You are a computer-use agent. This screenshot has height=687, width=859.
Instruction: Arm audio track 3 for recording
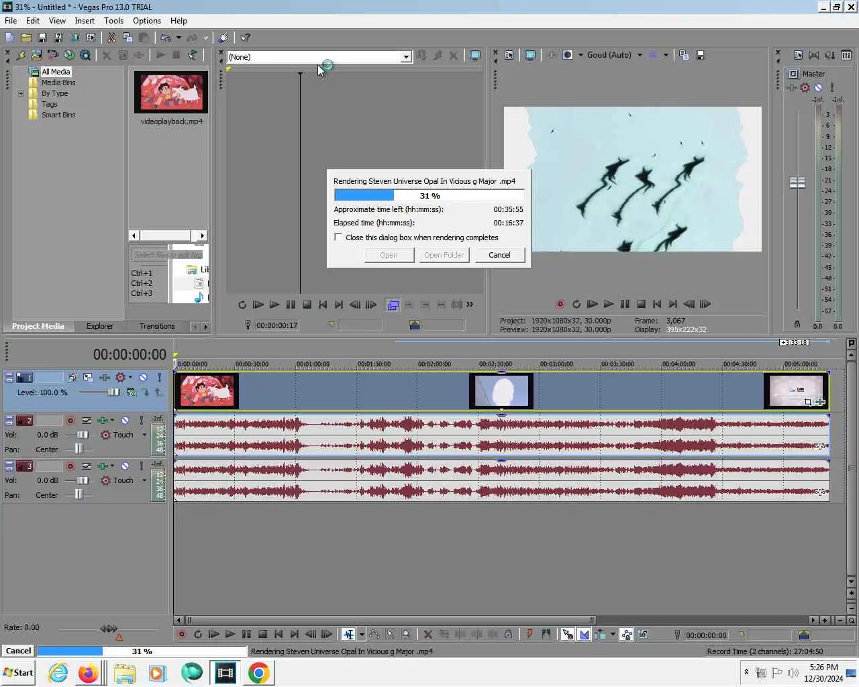pyautogui.click(x=70, y=466)
